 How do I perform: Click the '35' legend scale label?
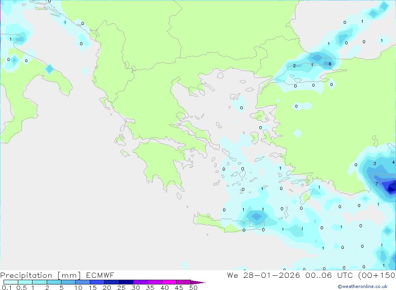150,288
